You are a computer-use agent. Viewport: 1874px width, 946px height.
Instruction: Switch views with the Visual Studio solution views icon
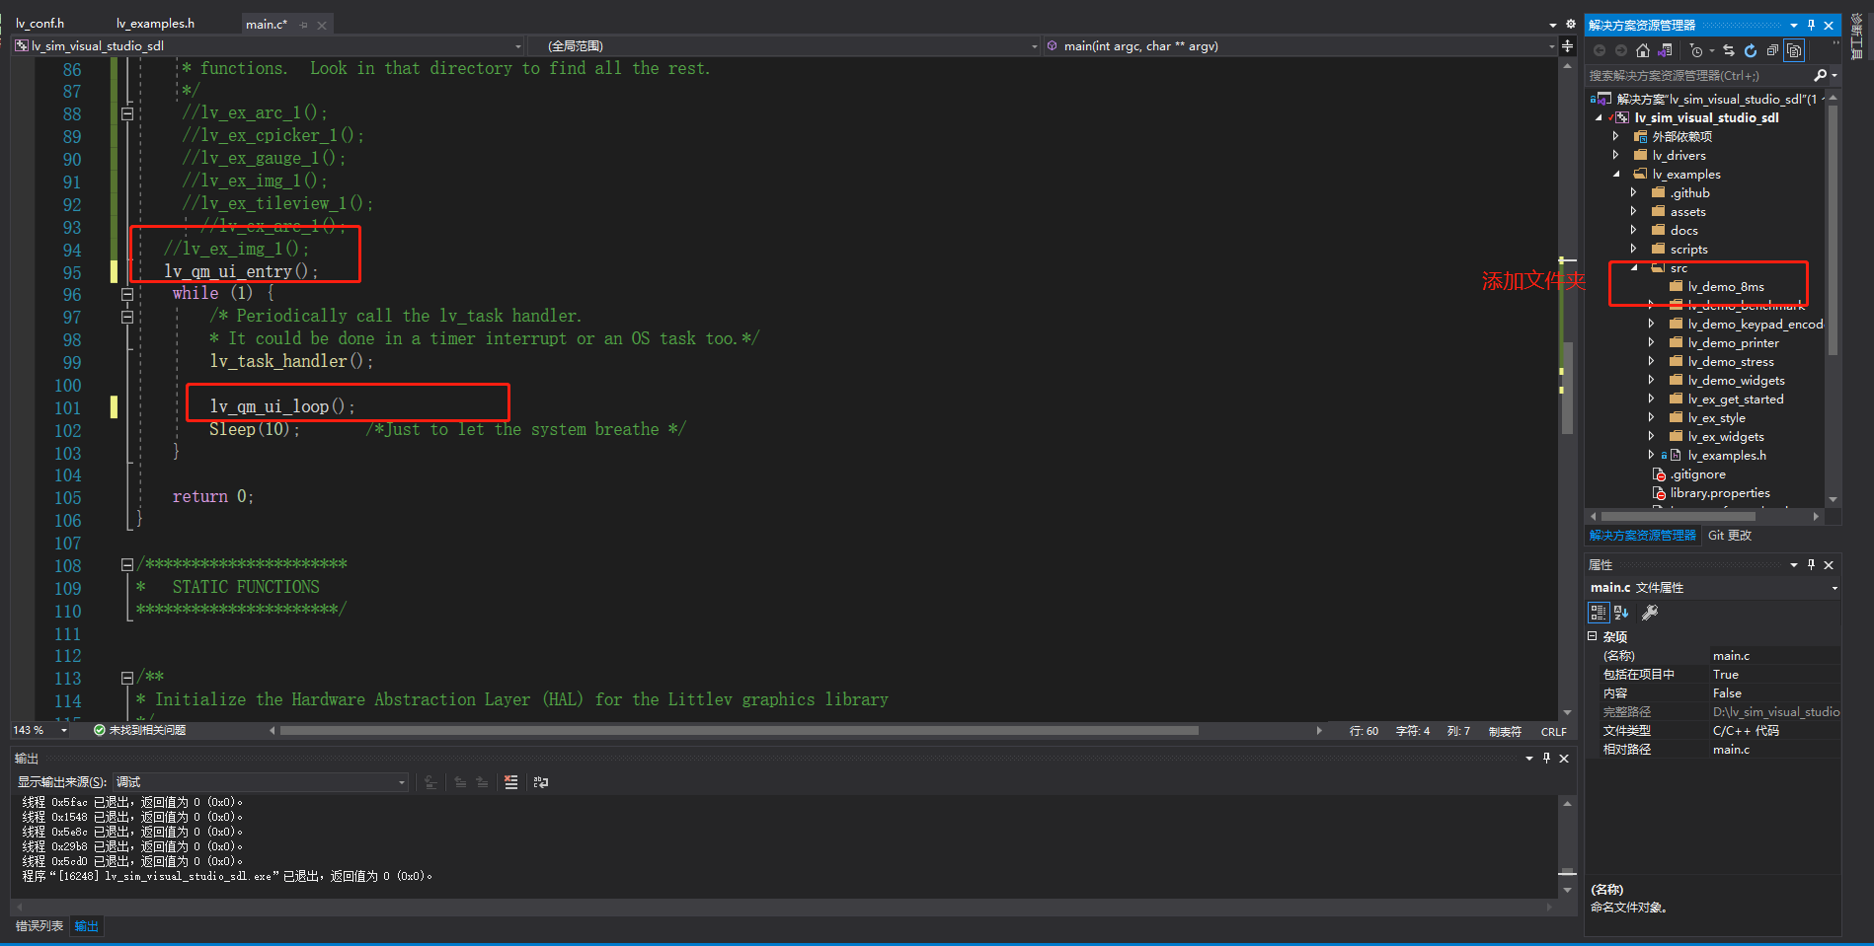pos(1665,50)
